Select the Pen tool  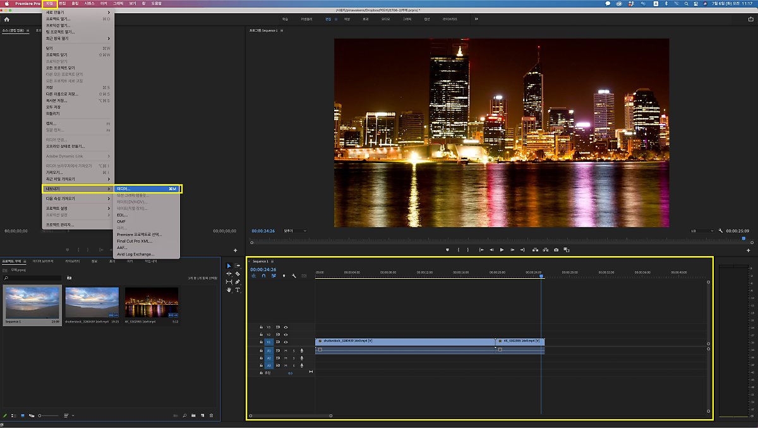[238, 282]
